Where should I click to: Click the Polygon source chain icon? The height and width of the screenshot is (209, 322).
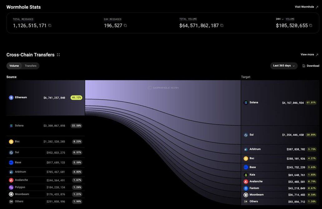click(x=11, y=187)
